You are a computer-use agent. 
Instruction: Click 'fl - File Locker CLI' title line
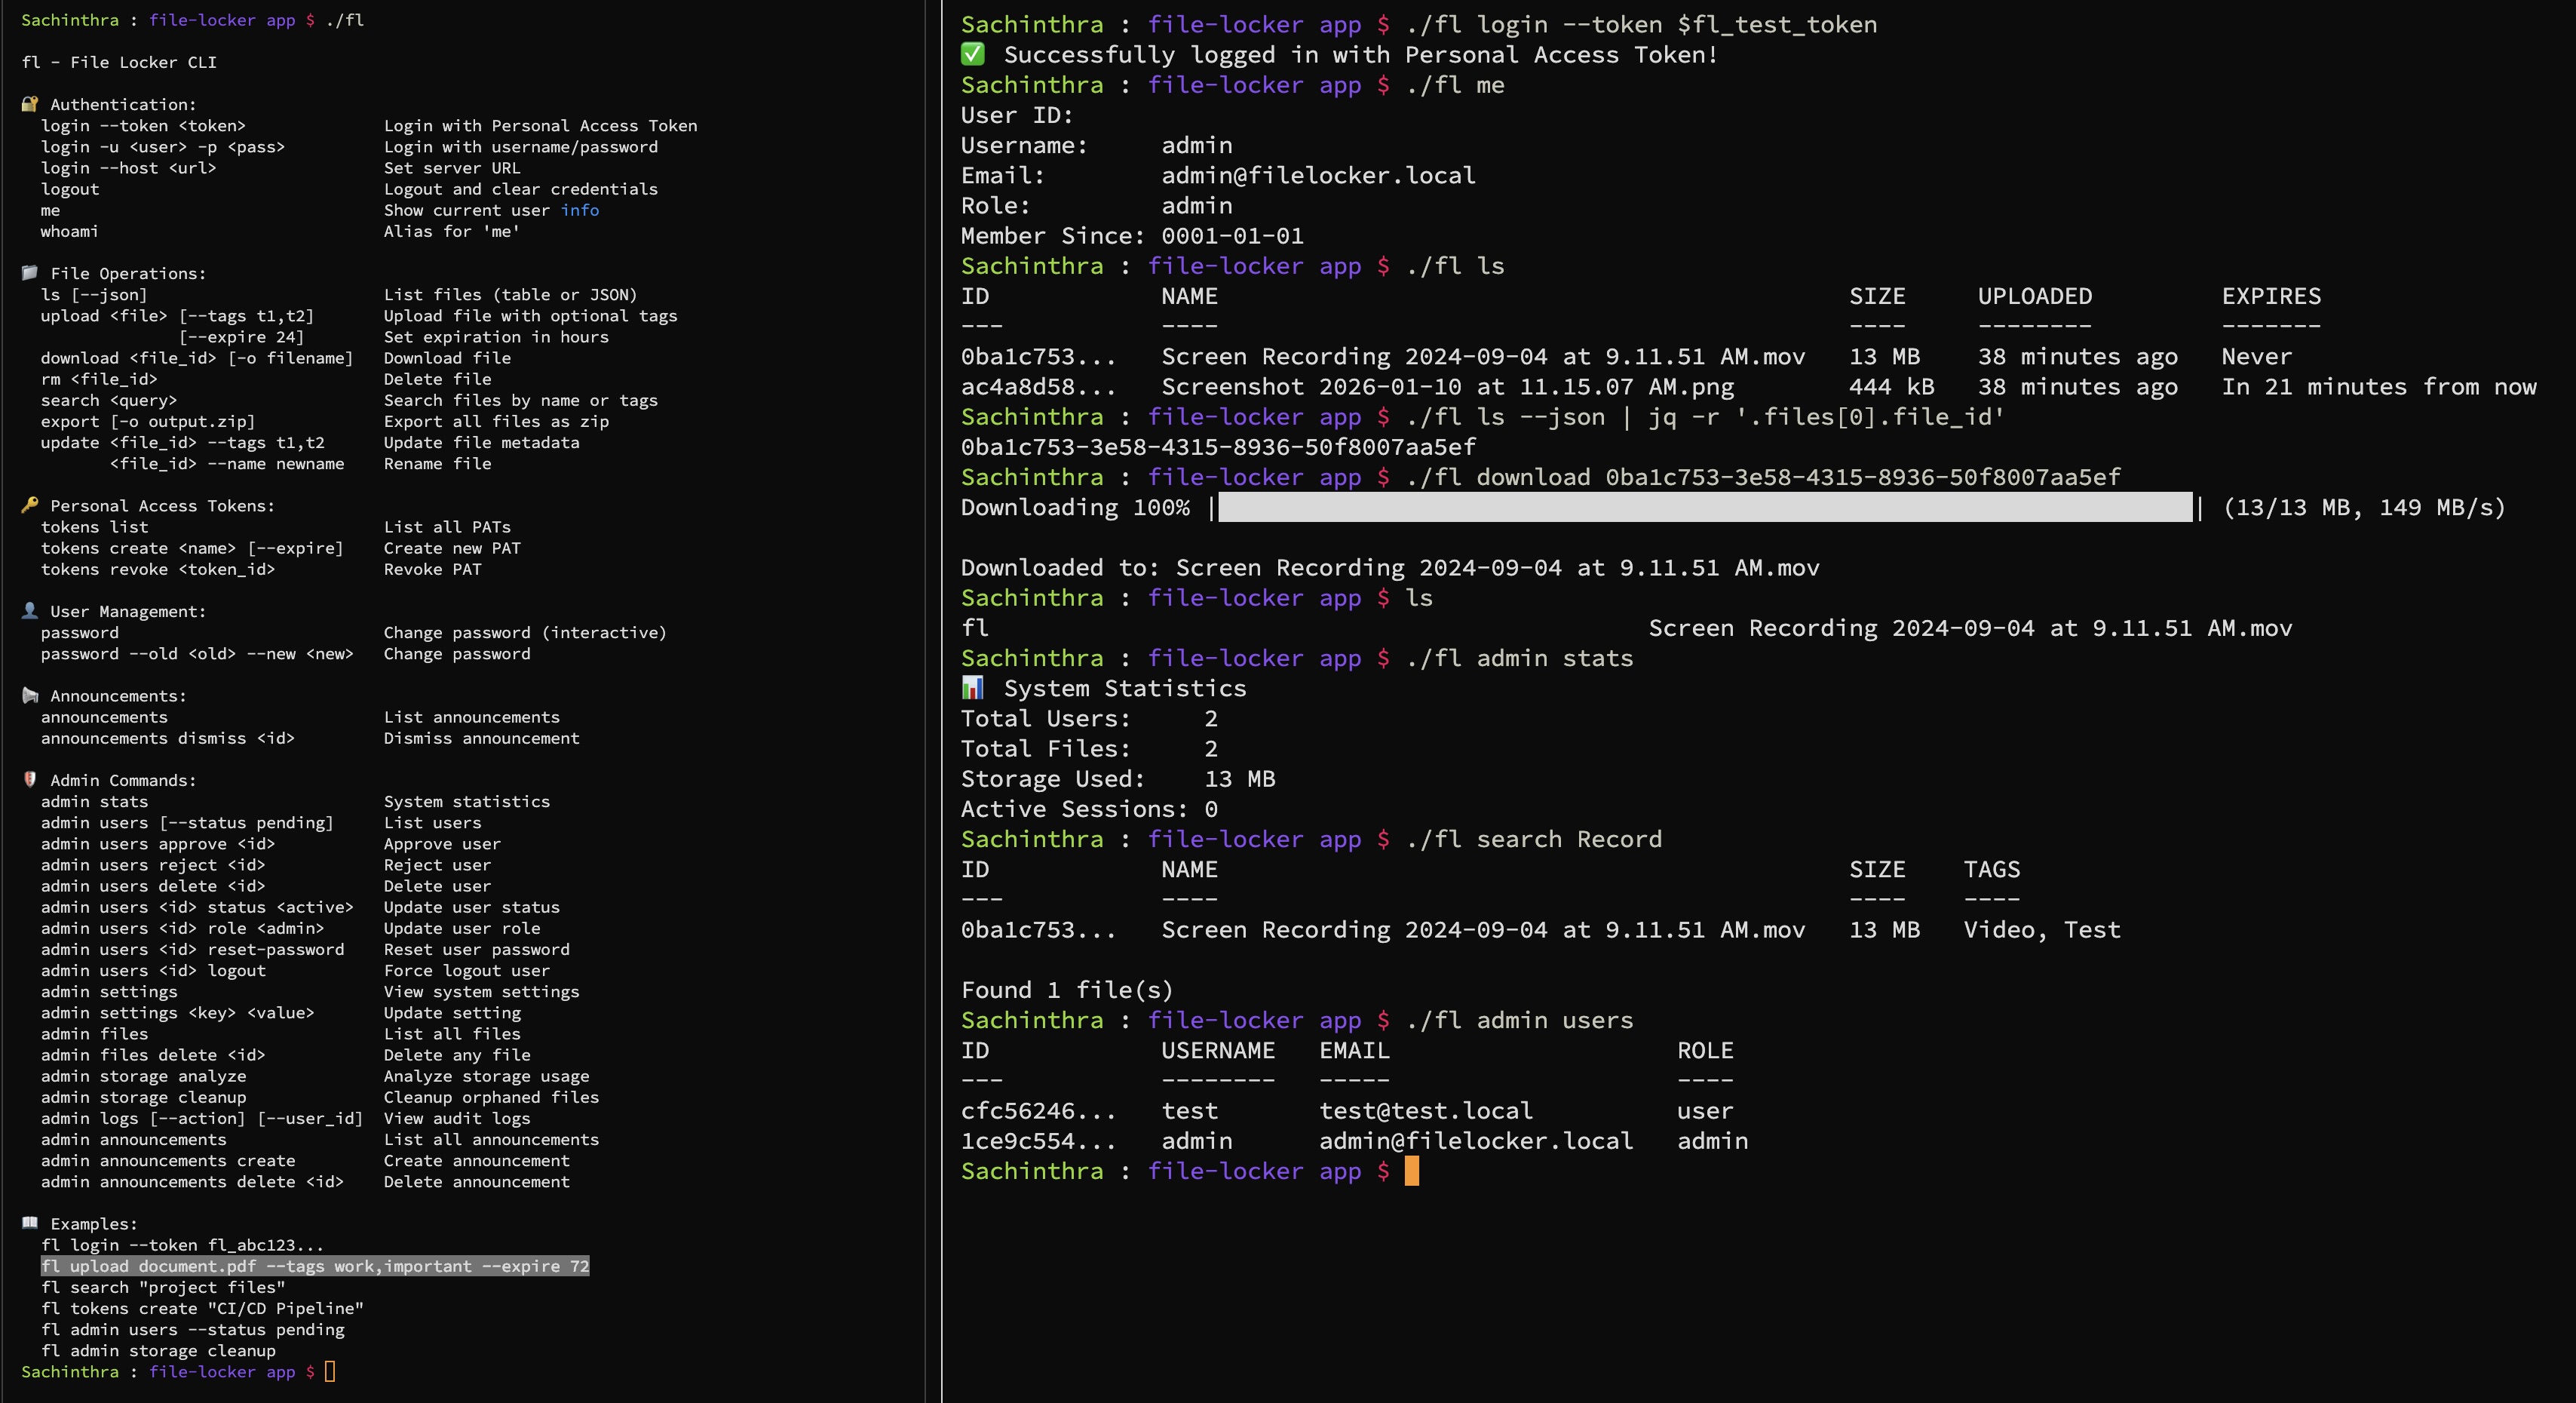pyautogui.click(x=119, y=62)
